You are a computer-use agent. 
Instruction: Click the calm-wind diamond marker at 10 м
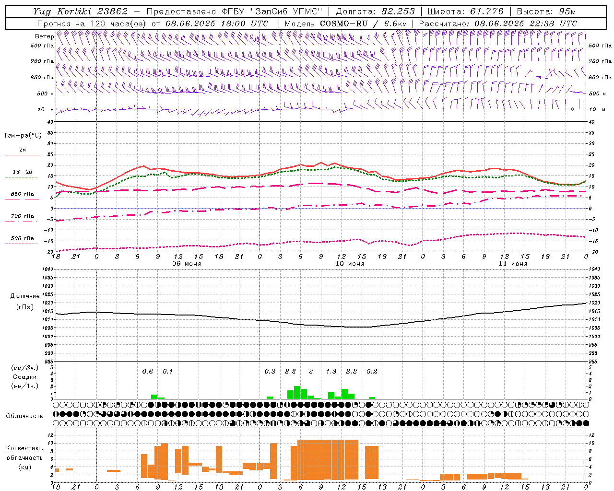pos(572,109)
